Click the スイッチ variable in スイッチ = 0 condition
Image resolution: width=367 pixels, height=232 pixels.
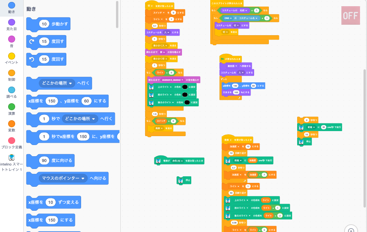[x=161, y=121]
